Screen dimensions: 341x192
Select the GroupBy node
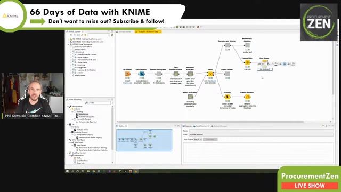point(228,97)
